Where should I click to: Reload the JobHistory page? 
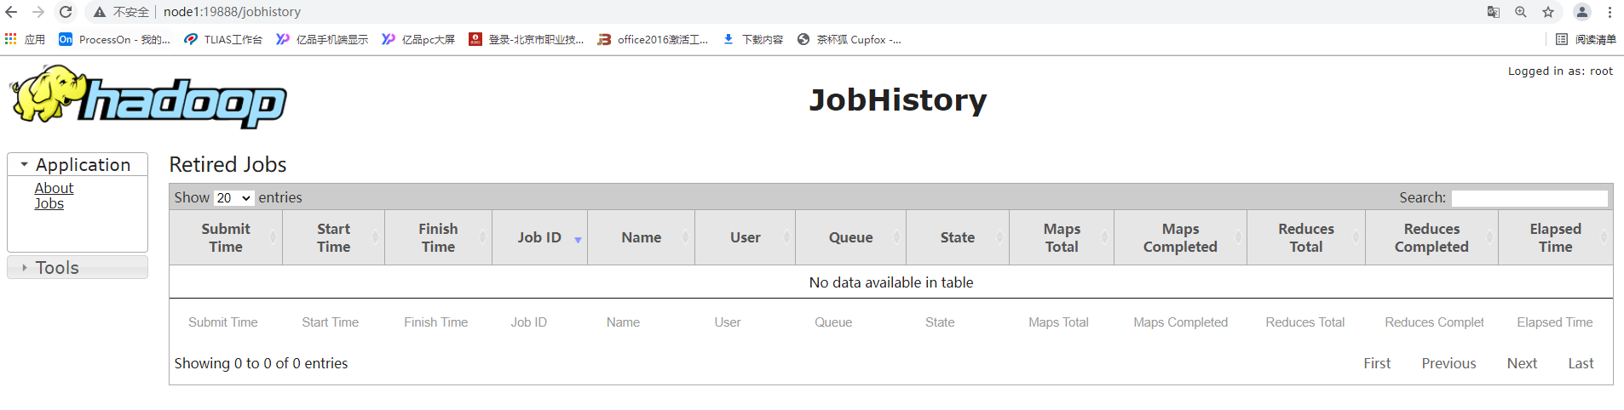66,12
